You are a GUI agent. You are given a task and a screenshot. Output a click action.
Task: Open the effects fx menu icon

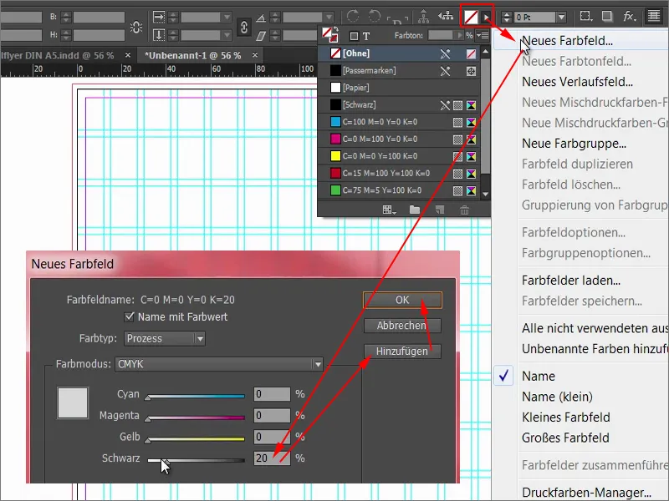pyautogui.click(x=630, y=17)
